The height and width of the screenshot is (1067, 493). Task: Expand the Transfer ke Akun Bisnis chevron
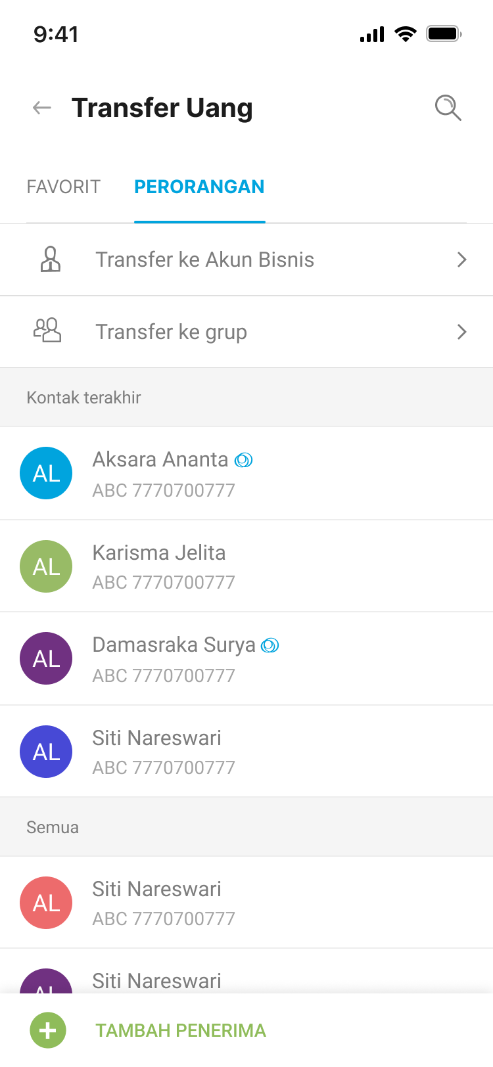pos(461,260)
